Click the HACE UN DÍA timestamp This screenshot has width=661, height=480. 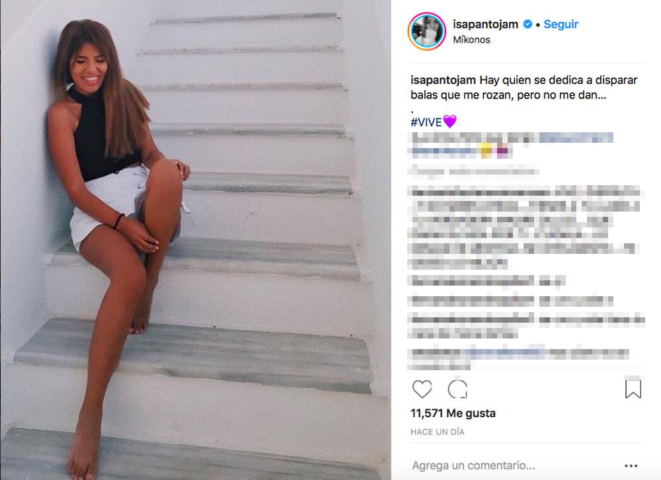tap(437, 432)
